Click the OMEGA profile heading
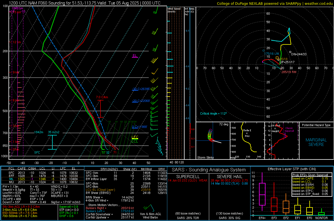 click(17, 8)
